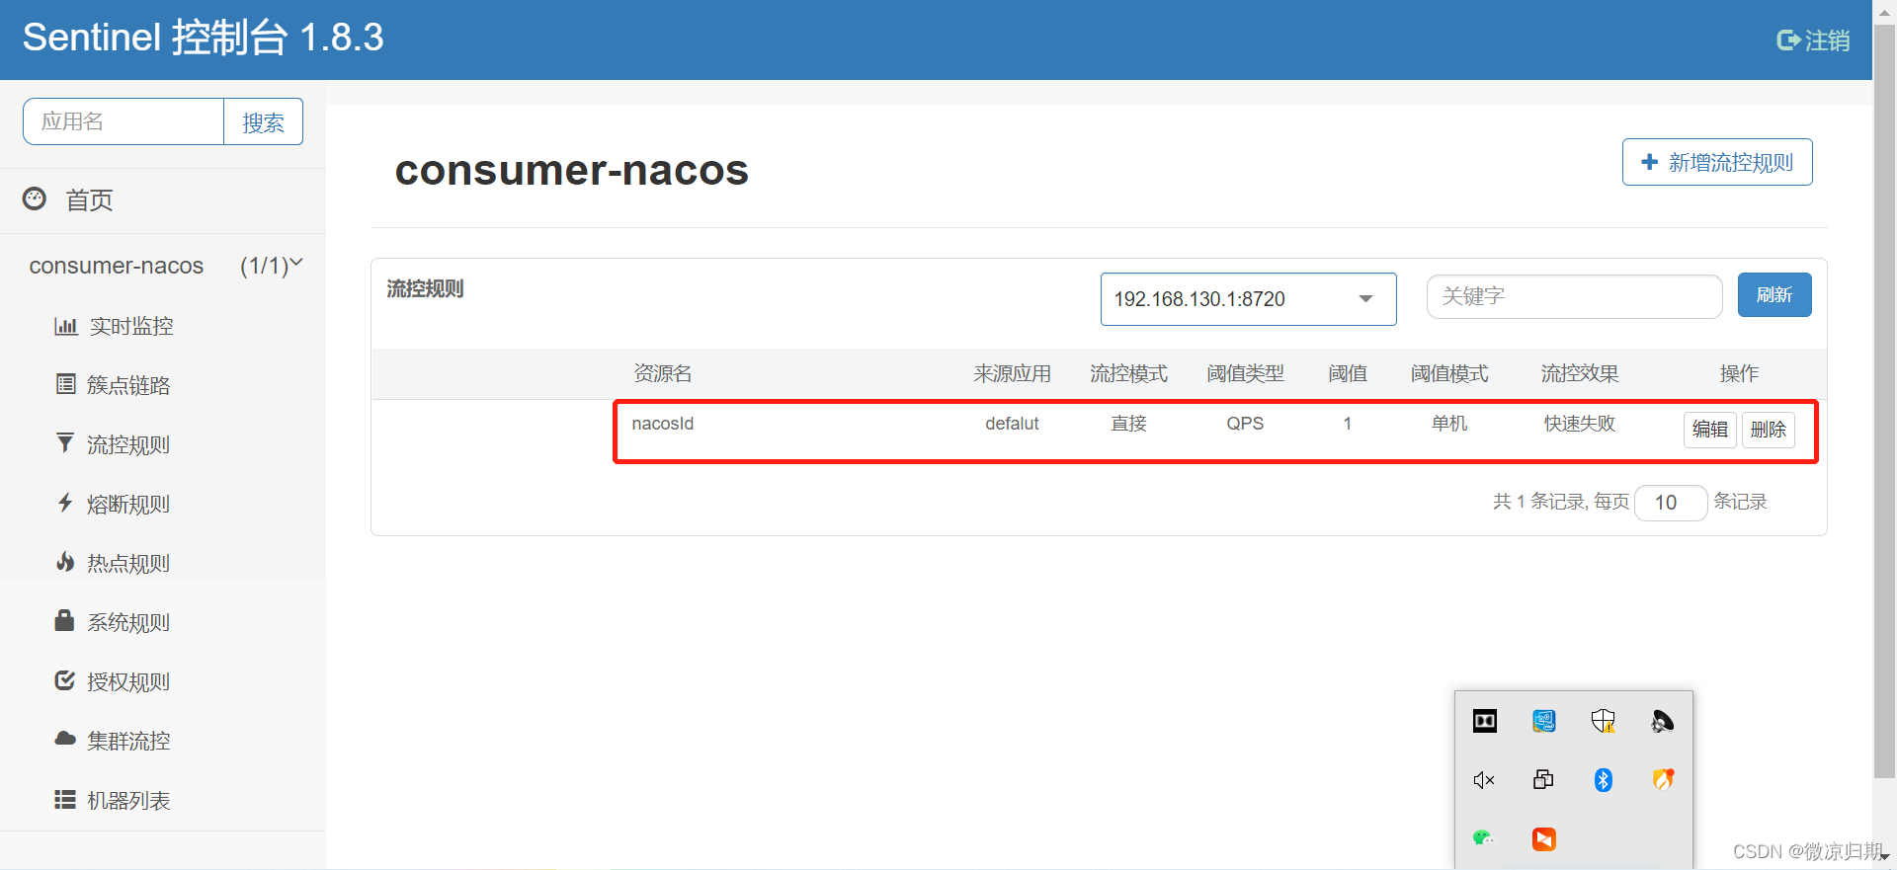Click the 资源名 column header
Screen dimensions: 1897x870
point(662,373)
